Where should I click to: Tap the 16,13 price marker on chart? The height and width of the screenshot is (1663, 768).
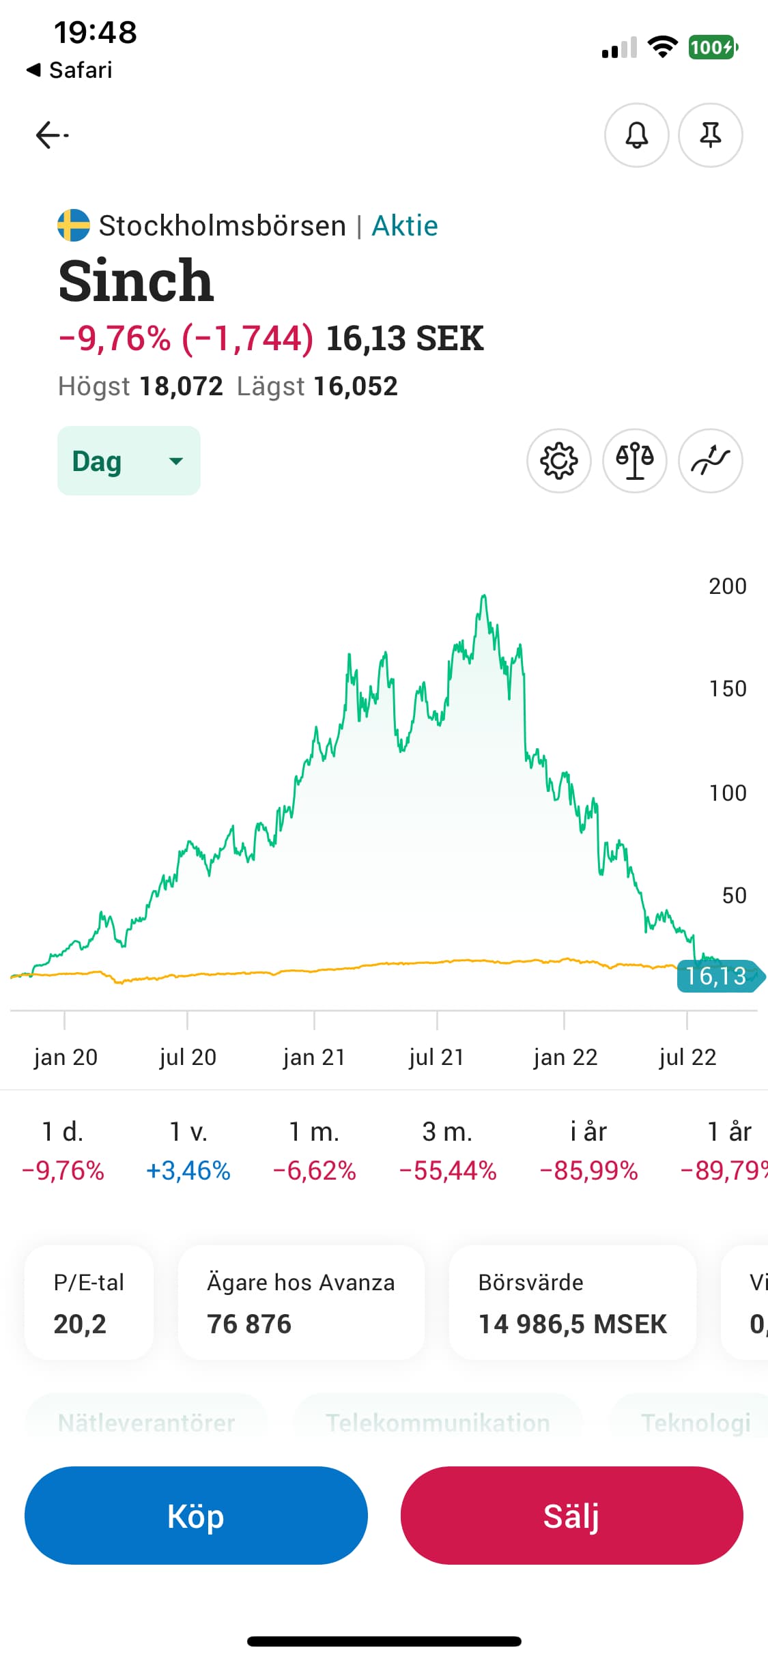717,976
